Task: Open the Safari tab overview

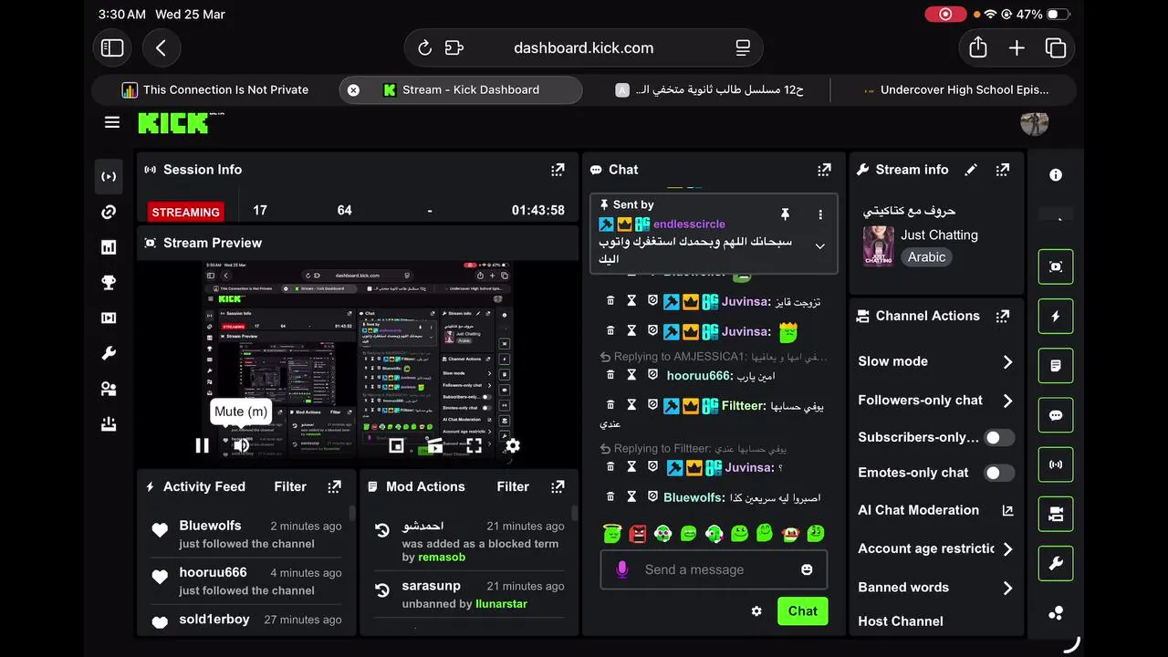Action: point(1056,48)
